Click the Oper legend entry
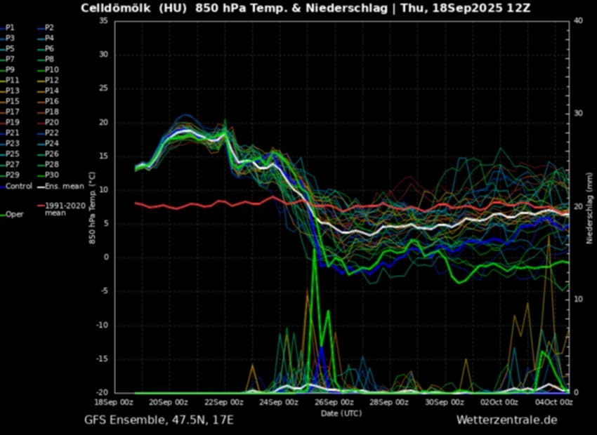This screenshot has width=597, height=435. [15, 215]
